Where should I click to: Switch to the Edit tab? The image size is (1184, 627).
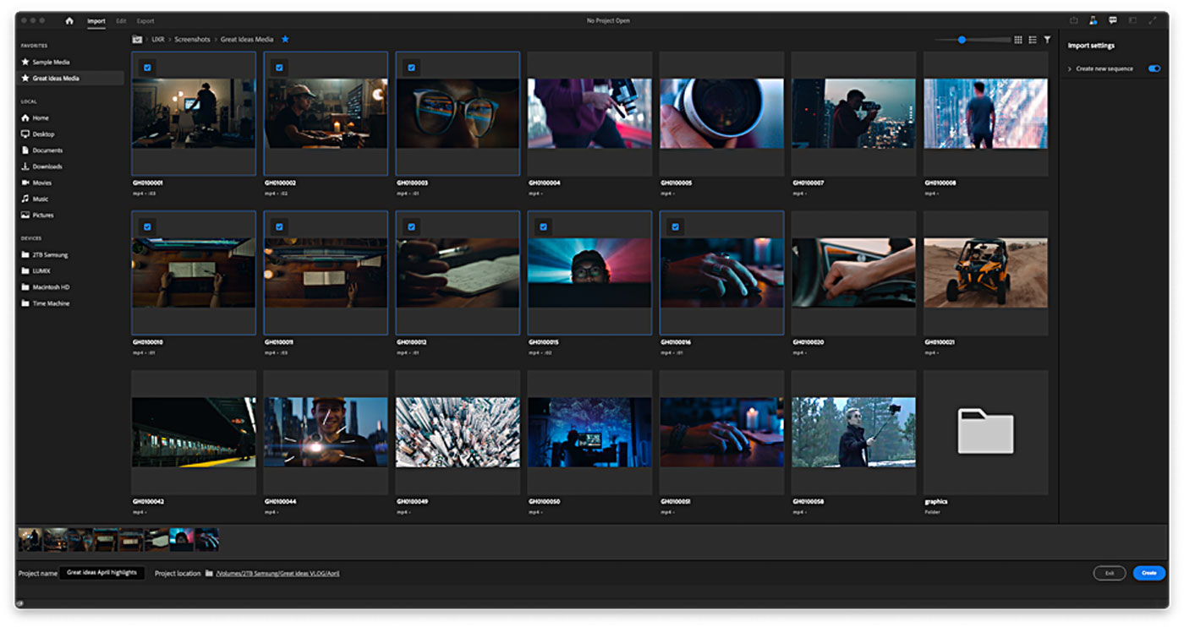coord(121,21)
